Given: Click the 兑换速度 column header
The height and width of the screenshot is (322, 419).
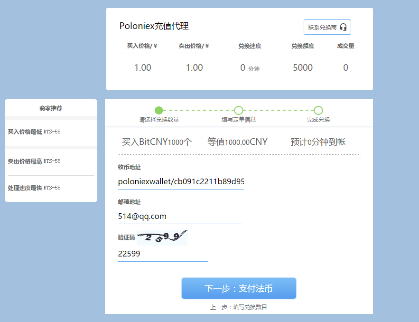Looking at the screenshot, I should (x=250, y=46).
